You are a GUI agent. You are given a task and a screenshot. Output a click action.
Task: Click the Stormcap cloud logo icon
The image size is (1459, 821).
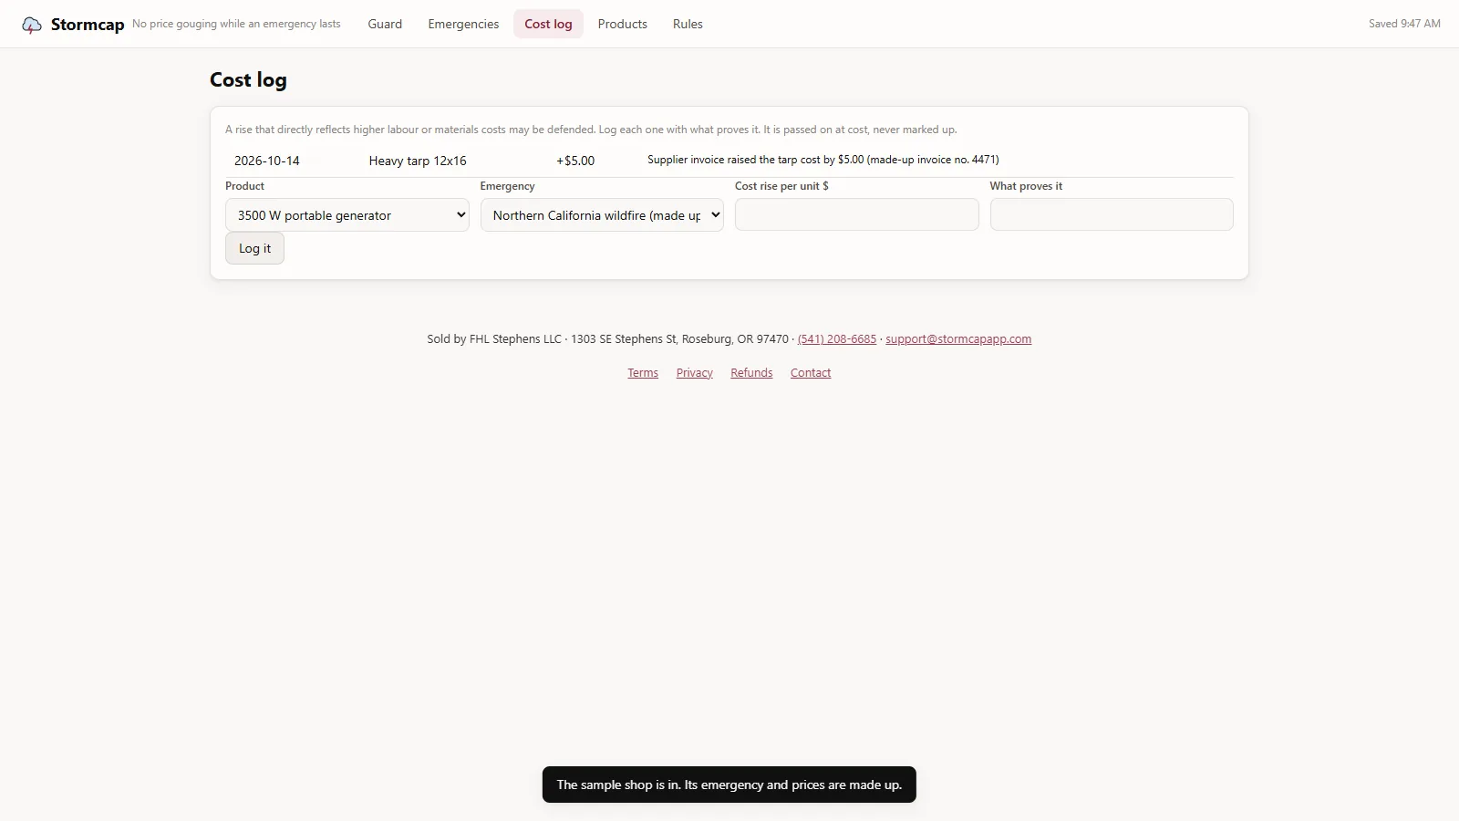tap(32, 25)
